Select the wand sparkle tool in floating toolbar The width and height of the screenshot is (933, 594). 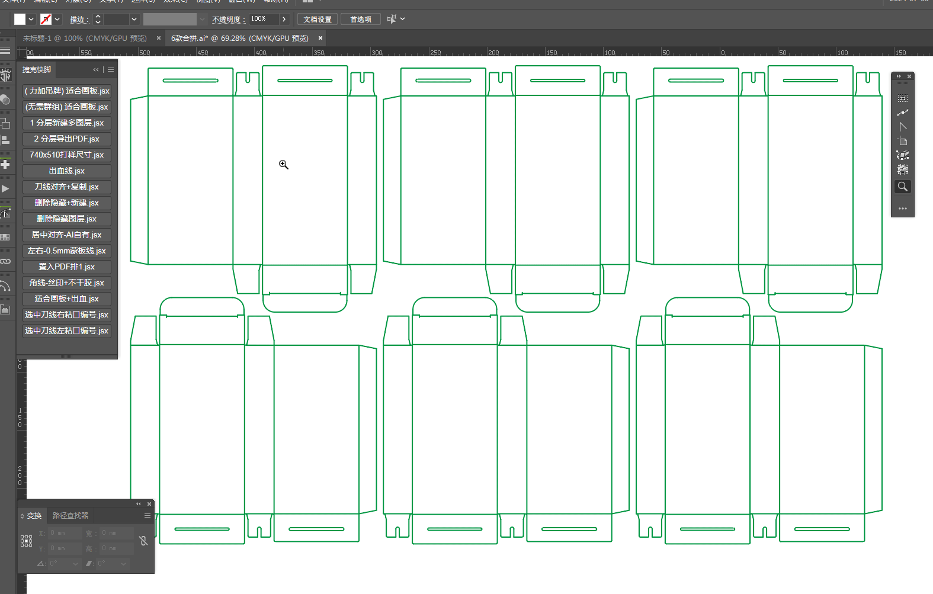tap(902, 155)
